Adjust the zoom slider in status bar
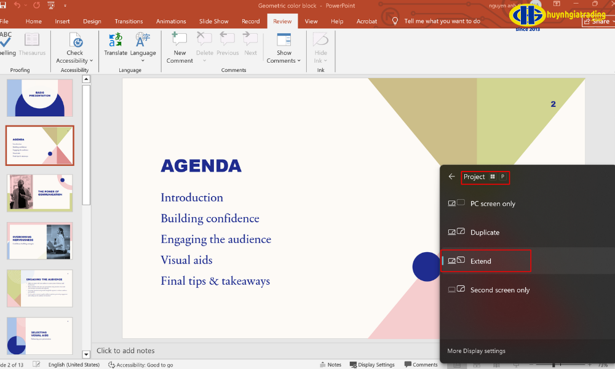Screen dimensions: 615x369 point(553,365)
